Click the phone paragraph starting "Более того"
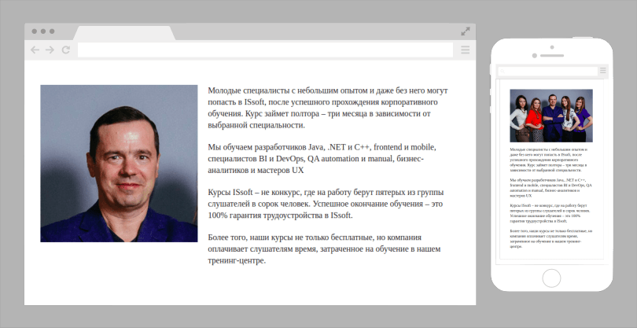The height and width of the screenshot is (328, 637). (x=550, y=238)
